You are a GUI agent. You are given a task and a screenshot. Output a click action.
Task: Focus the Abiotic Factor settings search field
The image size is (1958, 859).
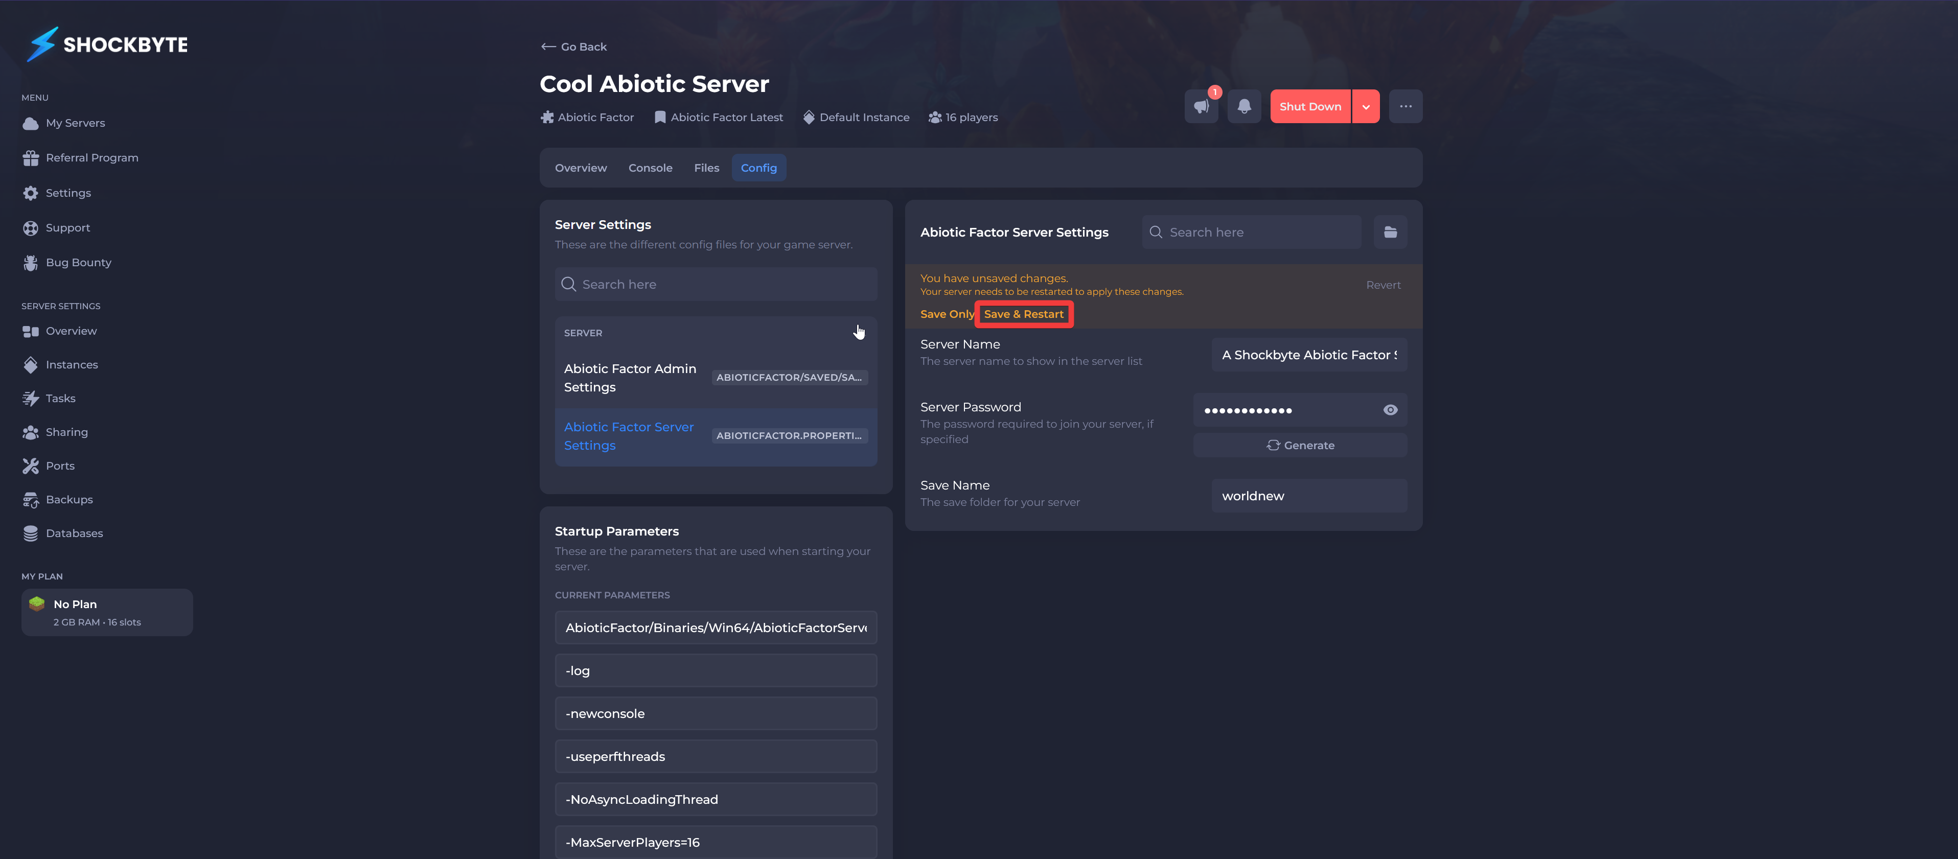[x=1251, y=233]
